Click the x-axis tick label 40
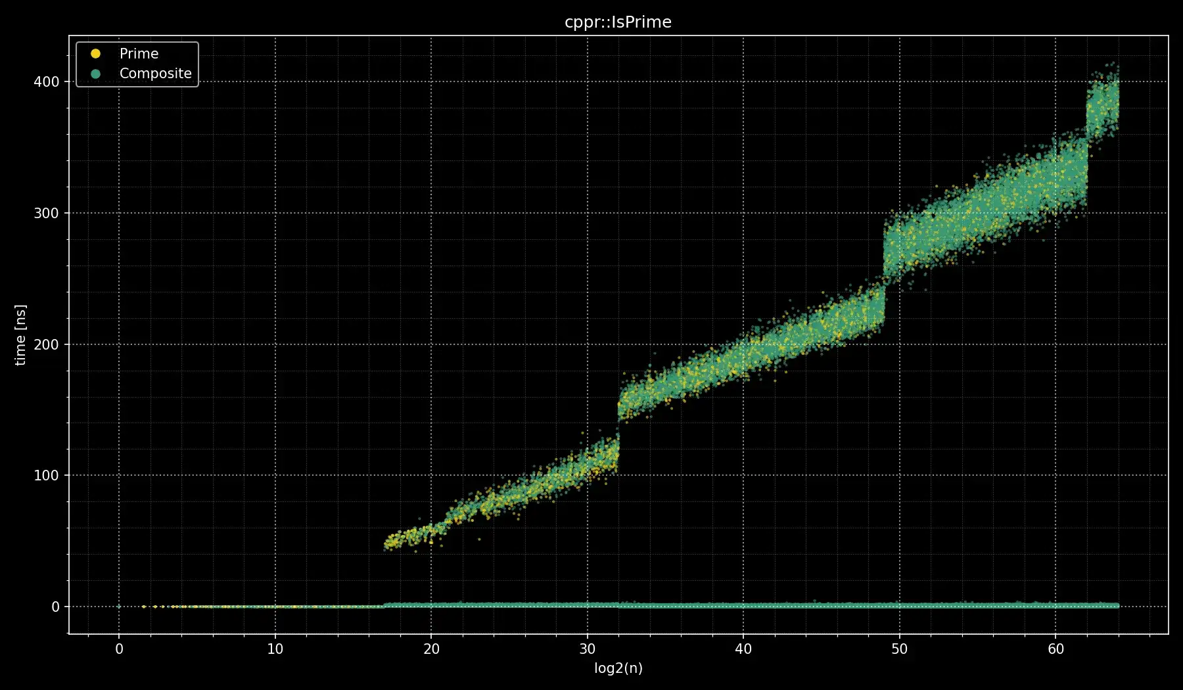This screenshot has width=1183, height=690. pyautogui.click(x=743, y=649)
